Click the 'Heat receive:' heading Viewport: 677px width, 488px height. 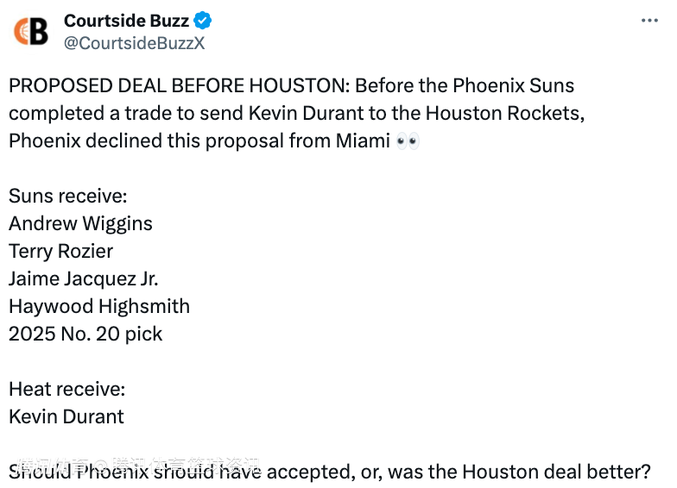67,390
